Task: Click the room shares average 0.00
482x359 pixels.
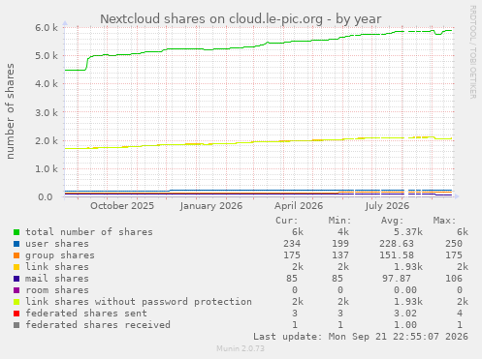Action: (x=405, y=290)
